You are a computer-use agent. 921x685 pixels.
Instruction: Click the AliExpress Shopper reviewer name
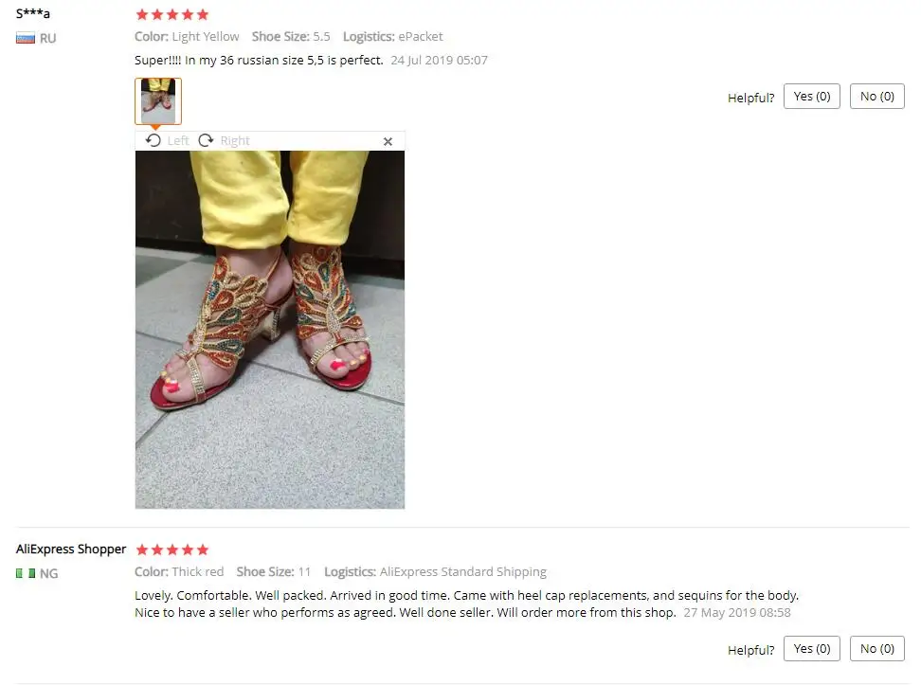[x=71, y=549]
